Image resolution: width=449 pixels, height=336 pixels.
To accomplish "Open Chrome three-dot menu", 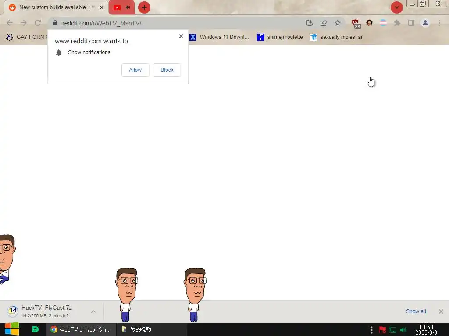I will [x=439, y=23].
